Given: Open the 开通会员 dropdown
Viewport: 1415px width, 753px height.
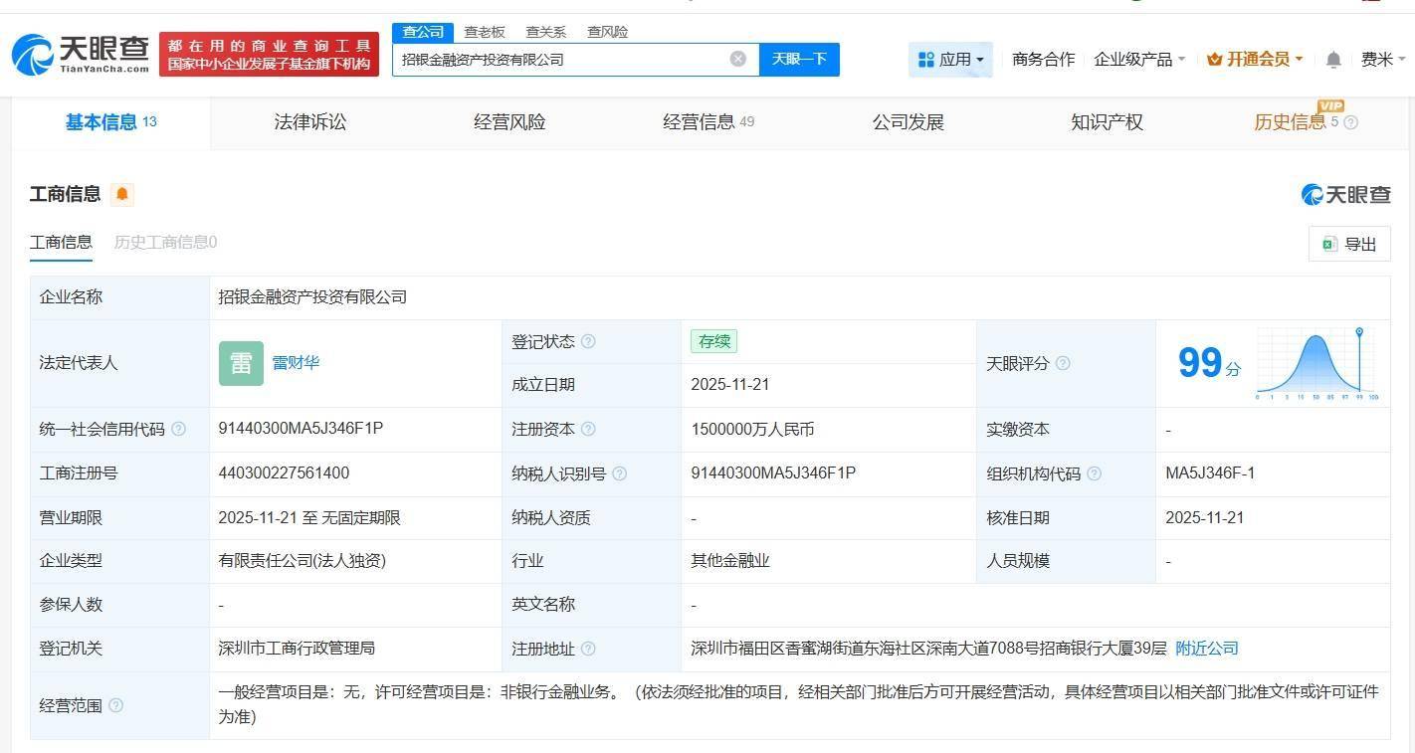Looking at the screenshot, I should pyautogui.click(x=1254, y=60).
